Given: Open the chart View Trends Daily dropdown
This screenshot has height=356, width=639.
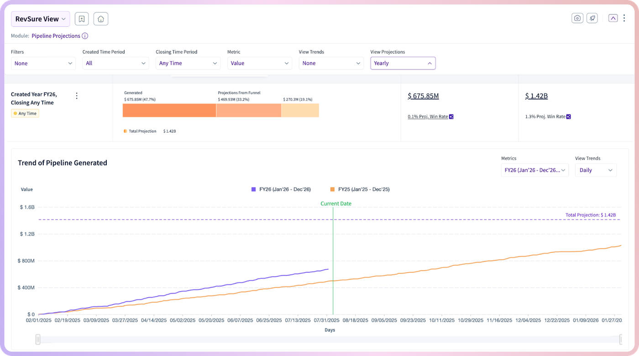Looking at the screenshot, I should (596, 170).
